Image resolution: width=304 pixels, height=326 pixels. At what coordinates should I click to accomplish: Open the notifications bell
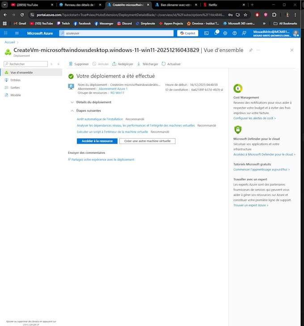click(x=216, y=33)
